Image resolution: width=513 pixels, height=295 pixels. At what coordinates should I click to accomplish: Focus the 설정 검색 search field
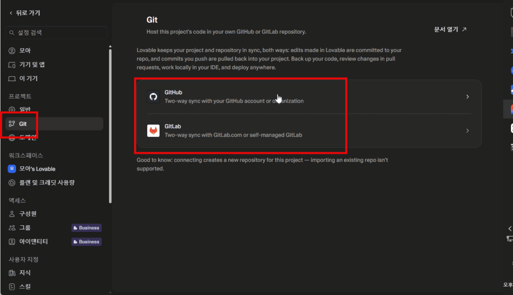pyautogui.click(x=56, y=33)
